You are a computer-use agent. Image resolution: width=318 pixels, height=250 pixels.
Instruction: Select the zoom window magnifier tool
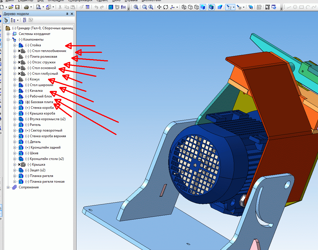tap(136, 7)
